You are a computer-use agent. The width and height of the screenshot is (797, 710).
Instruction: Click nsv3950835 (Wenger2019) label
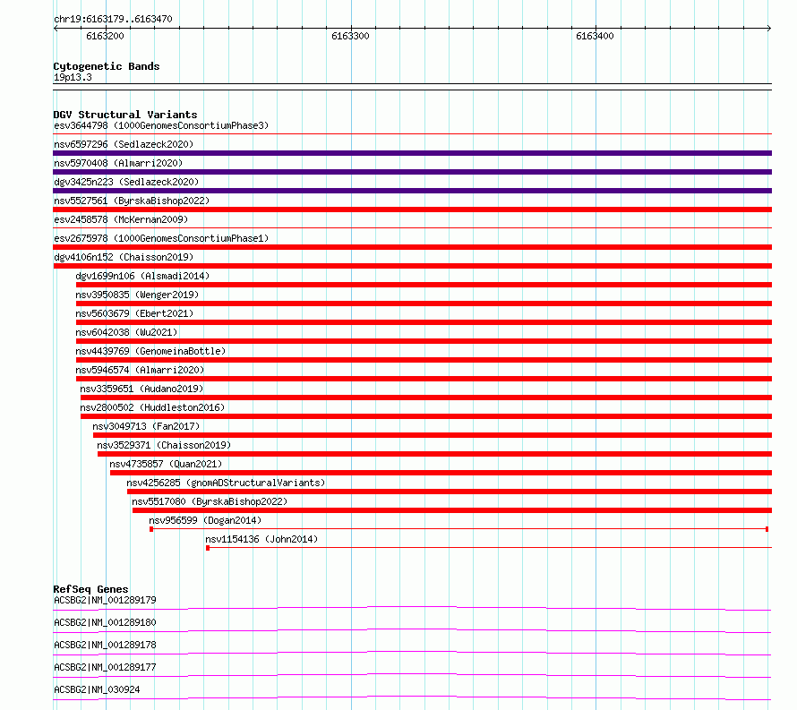click(x=137, y=295)
